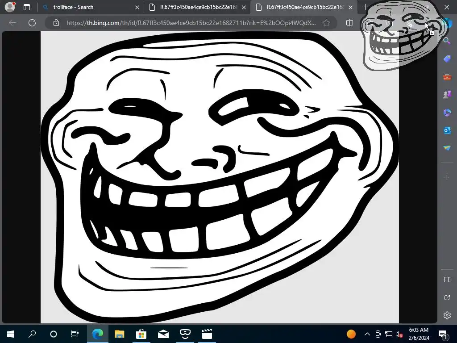457x343 pixels.
Task: Open Task View on the taskbar
Action: [x=75, y=334]
